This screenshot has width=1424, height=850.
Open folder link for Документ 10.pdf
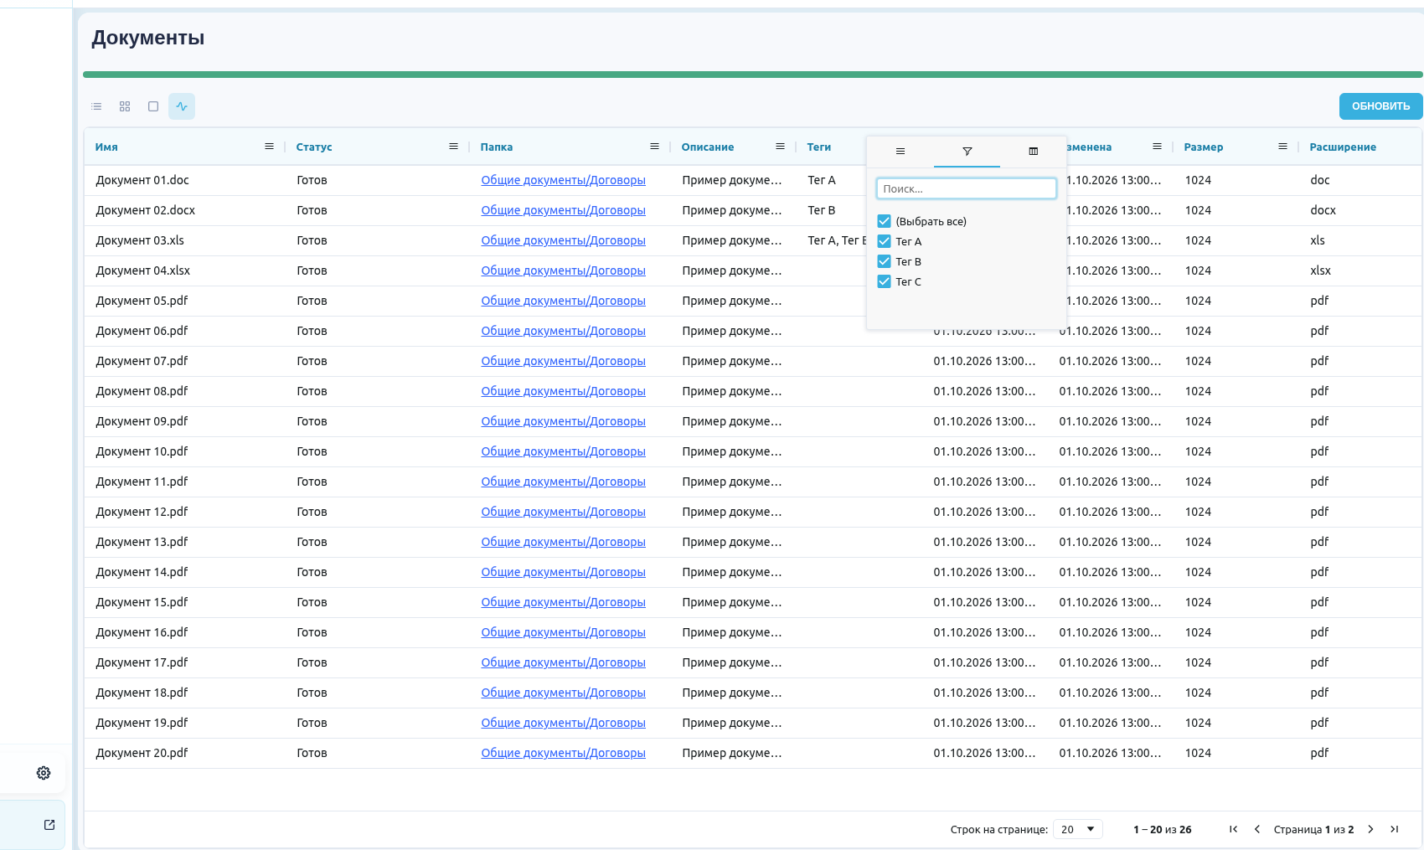(x=563, y=451)
